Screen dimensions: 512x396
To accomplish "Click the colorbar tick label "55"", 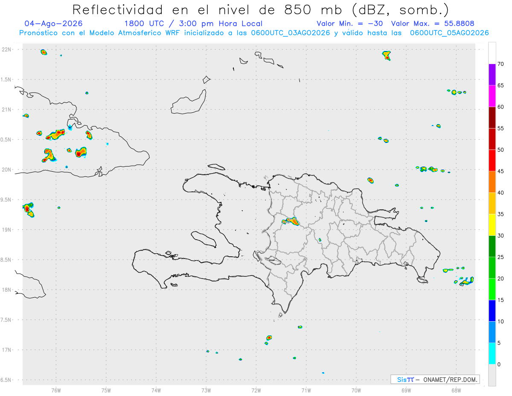I will [500, 128].
